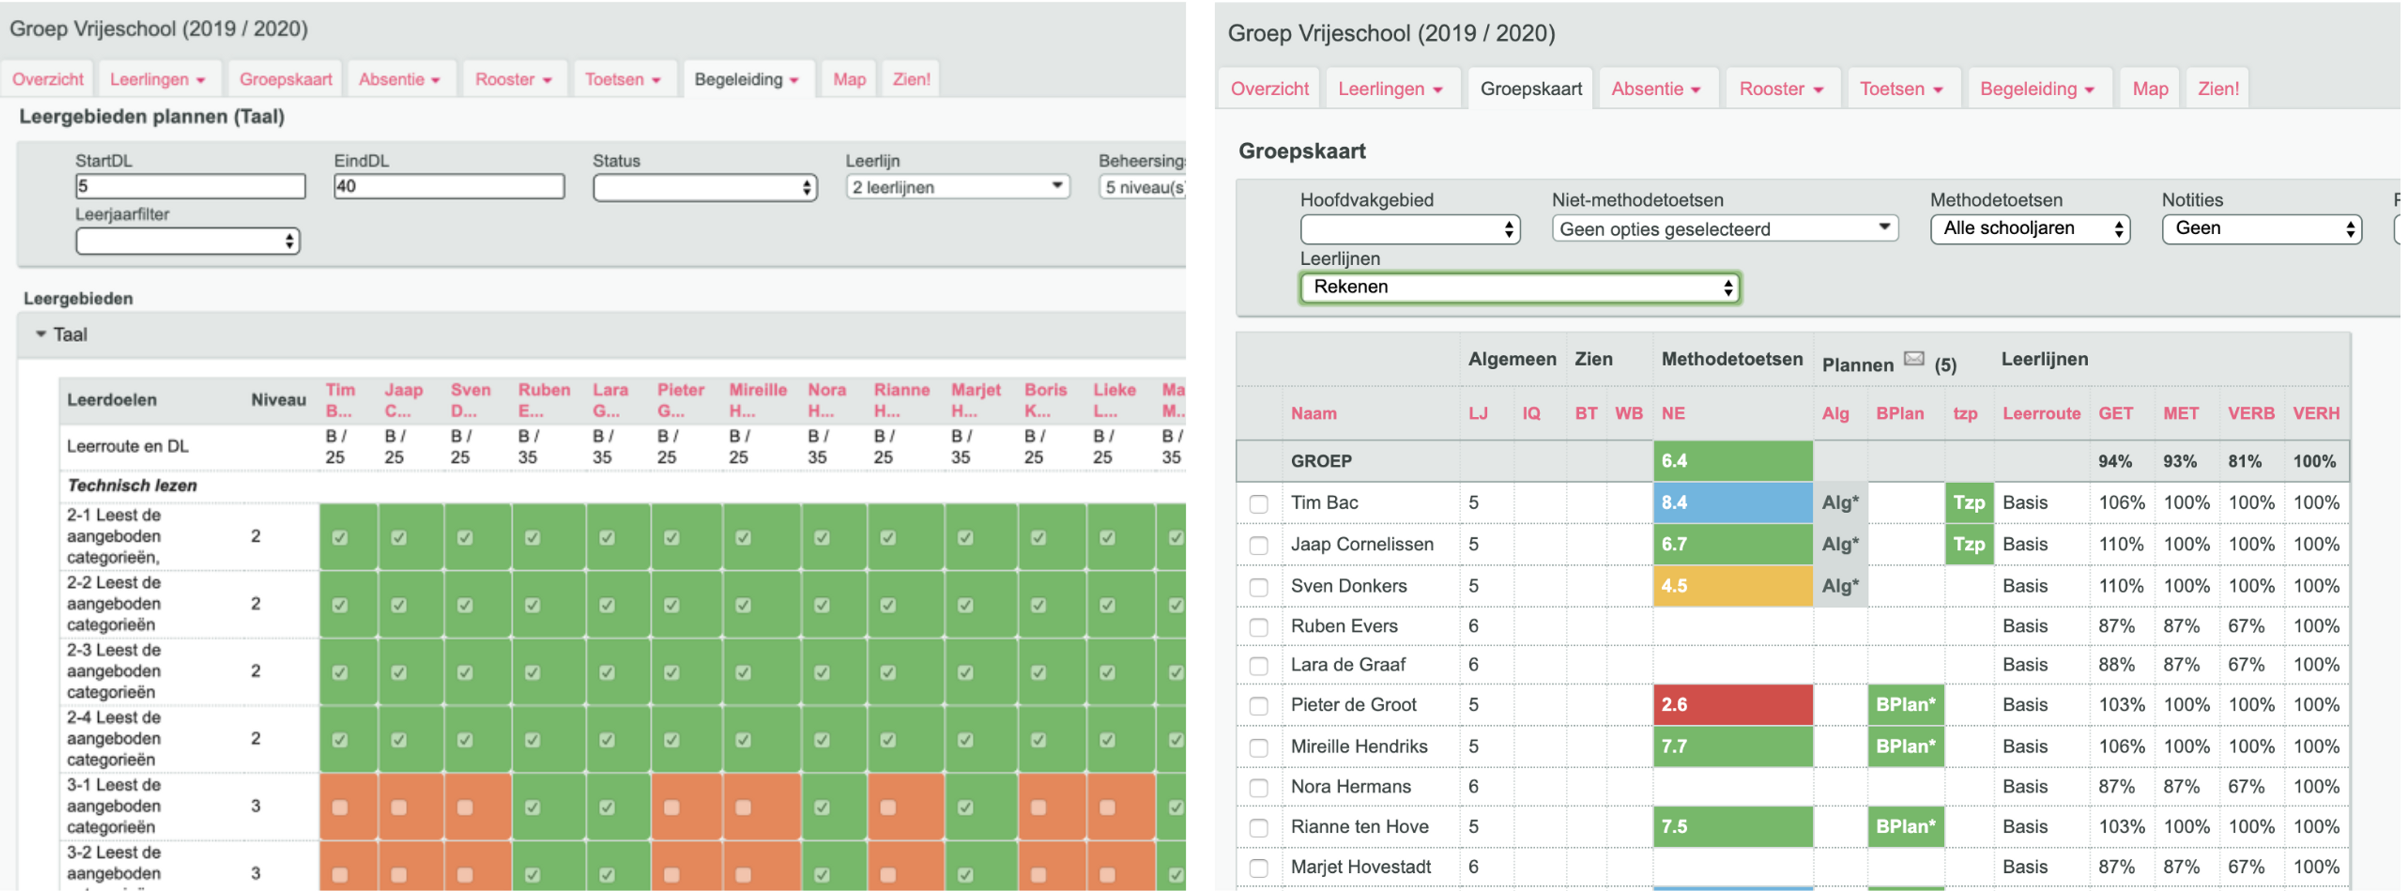Click the Tzp badge for Jaap Cornelissen
The image size is (2403, 891).
coord(1968,544)
